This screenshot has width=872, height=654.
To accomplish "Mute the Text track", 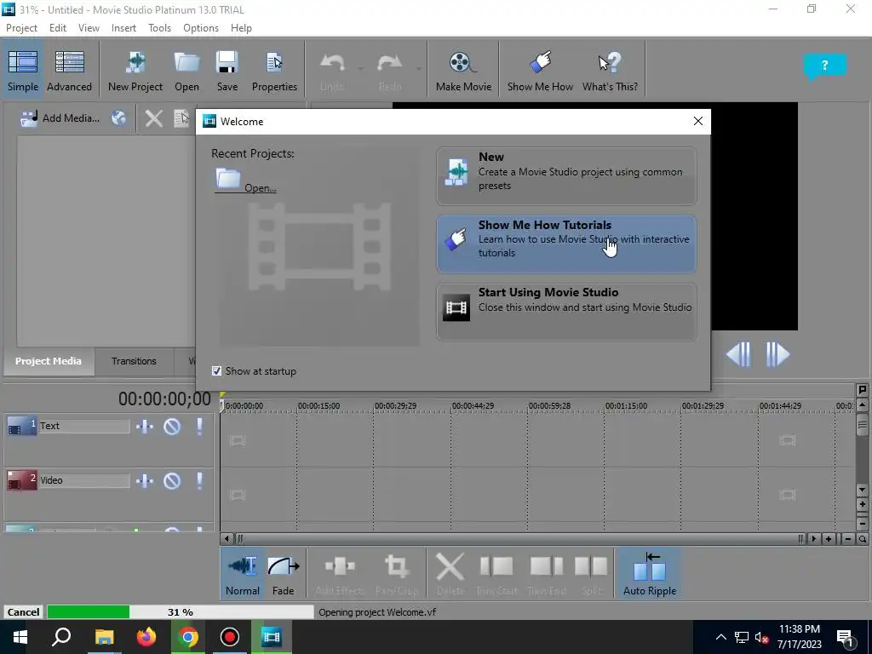I will point(172,427).
